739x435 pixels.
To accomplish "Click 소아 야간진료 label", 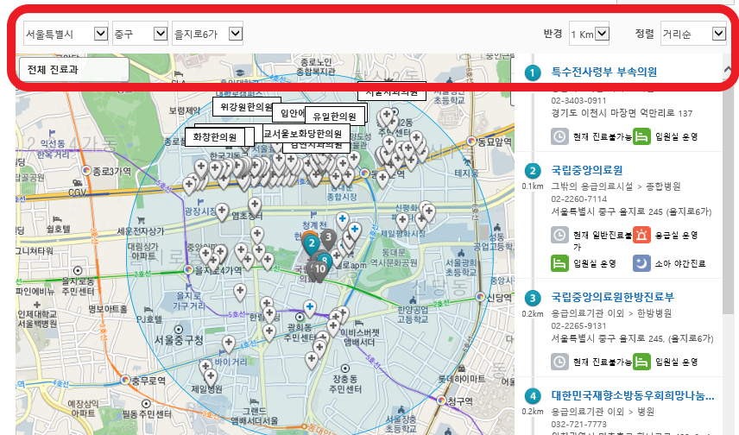I will pos(680,263).
